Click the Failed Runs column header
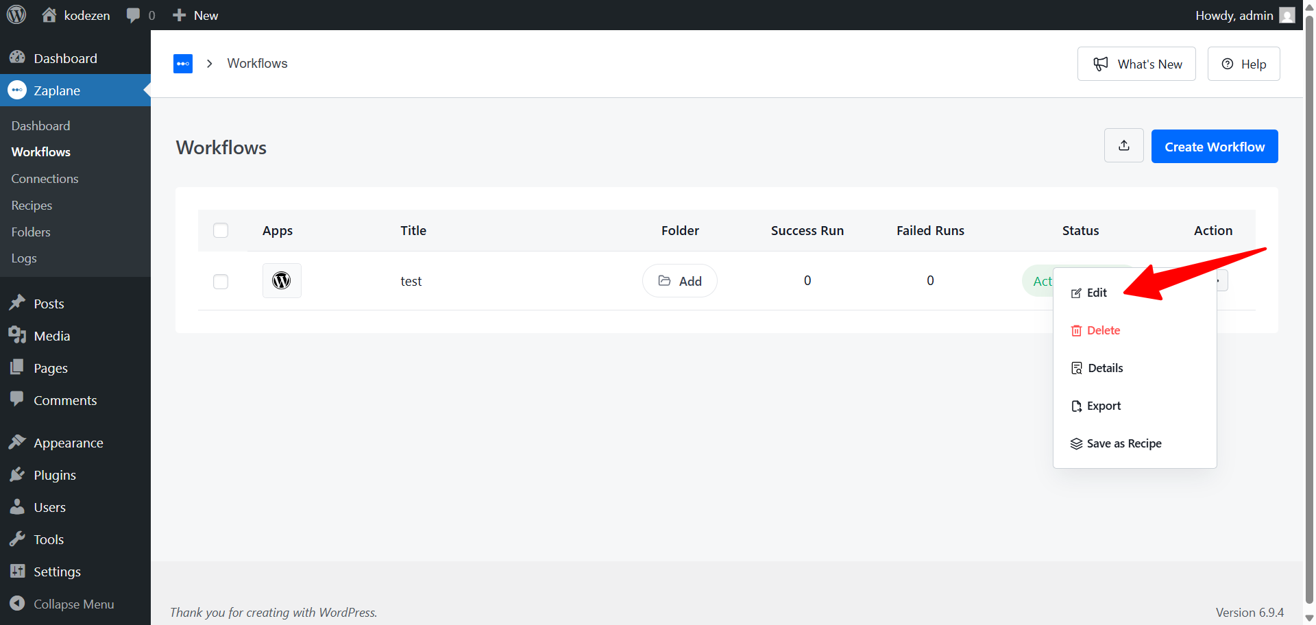Screen dimensions: 1316x625 (x=930, y=231)
